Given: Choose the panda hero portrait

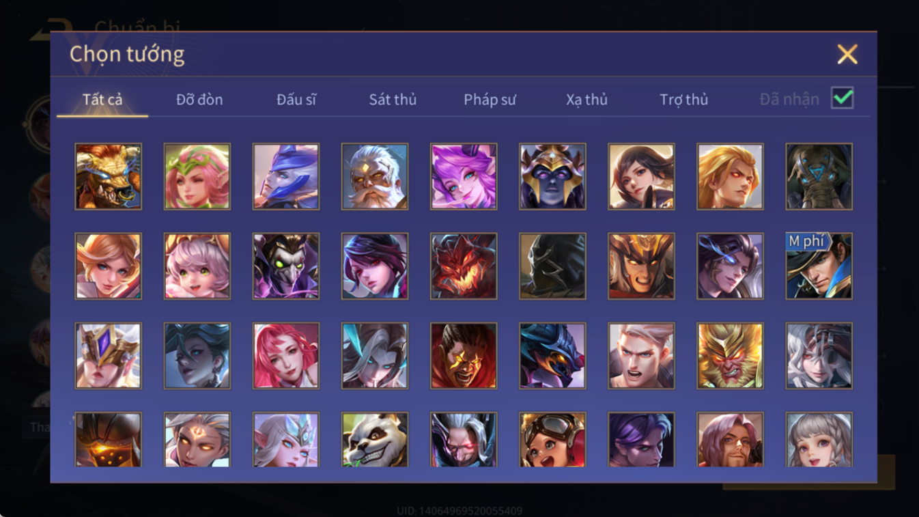Looking at the screenshot, I should 375,440.
